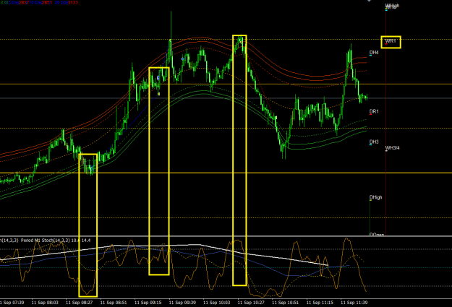This screenshot has width=452, height=307.
Task: Click the 11 Sep 11:39 time label
Action: [x=354, y=303]
